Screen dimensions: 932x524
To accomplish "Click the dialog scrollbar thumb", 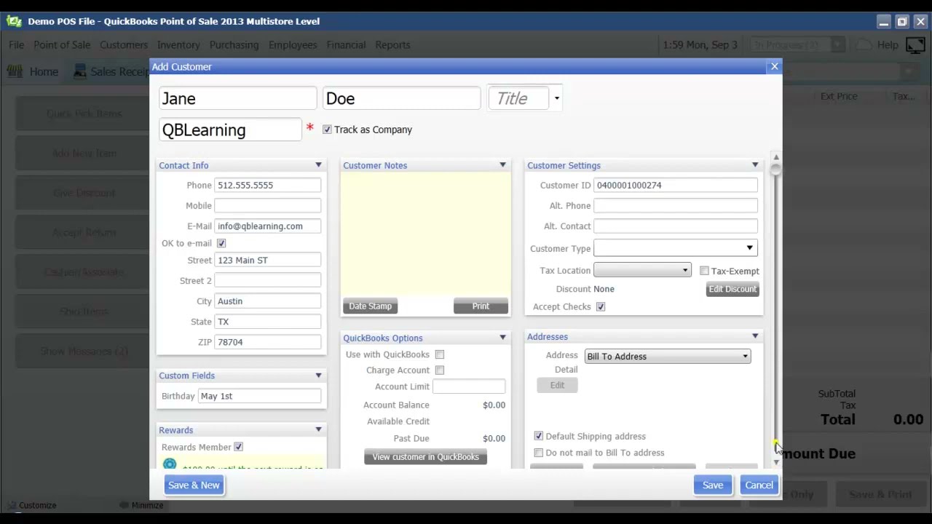I will pos(775,170).
